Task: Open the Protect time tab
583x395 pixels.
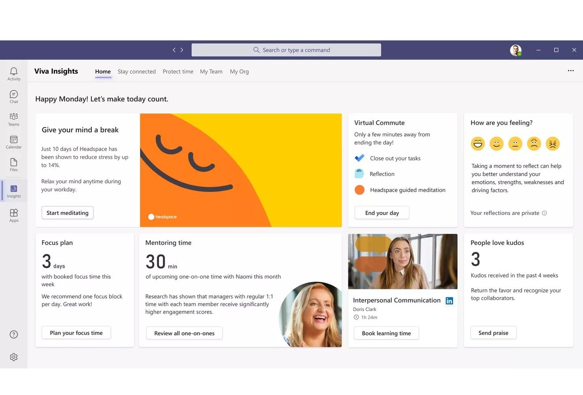Action: [x=178, y=72]
